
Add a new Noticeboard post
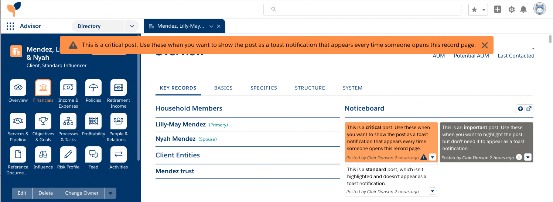[520, 109]
